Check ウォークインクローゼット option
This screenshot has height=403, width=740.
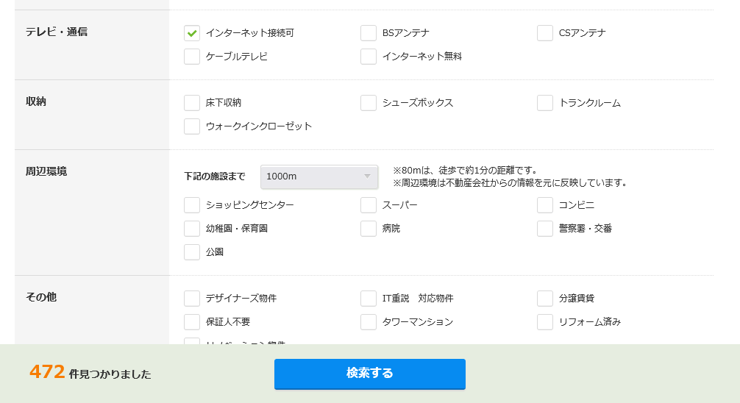point(192,126)
